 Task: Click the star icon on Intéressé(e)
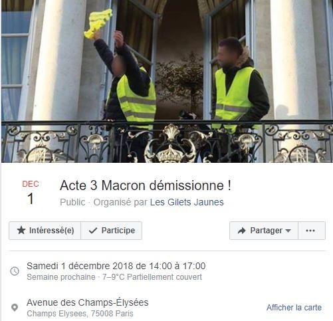pyautogui.click(x=21, y=231)
